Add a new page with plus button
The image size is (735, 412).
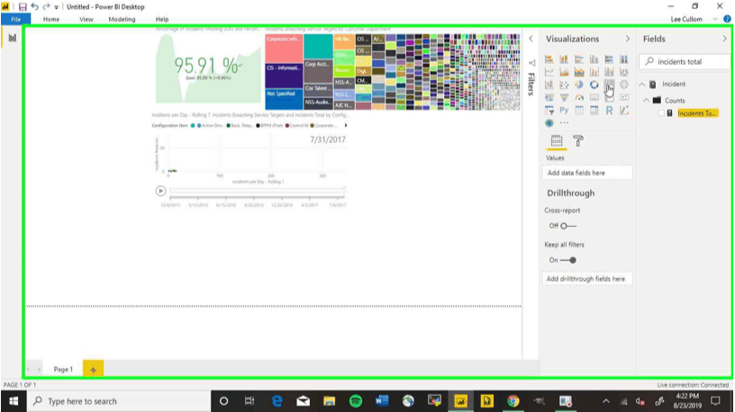pos(93,370)
